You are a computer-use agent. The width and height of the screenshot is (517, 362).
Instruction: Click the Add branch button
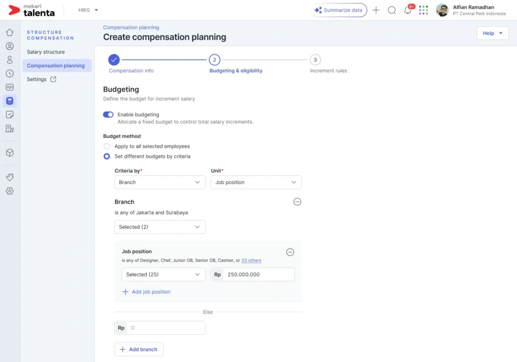pos(139,349)
